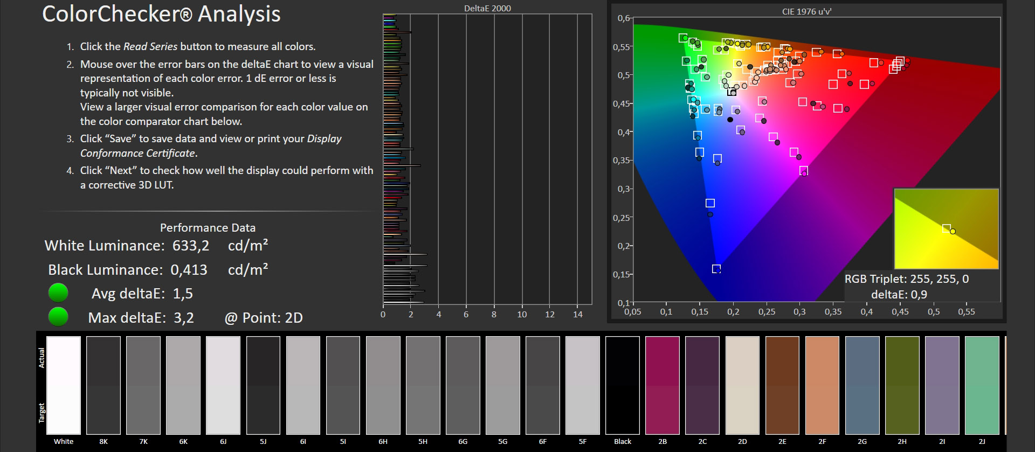Select the Black color swatch
Image resolution: width=1035 pixels, height=452 pixels.
coord(623,385)
